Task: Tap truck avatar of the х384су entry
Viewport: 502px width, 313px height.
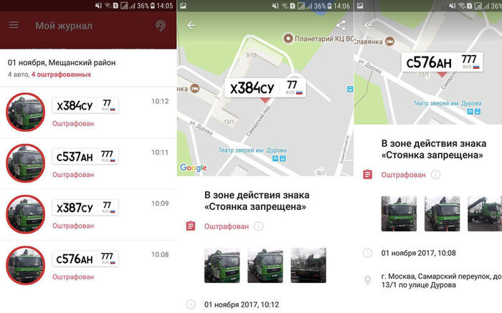Action: pos(26,112)
